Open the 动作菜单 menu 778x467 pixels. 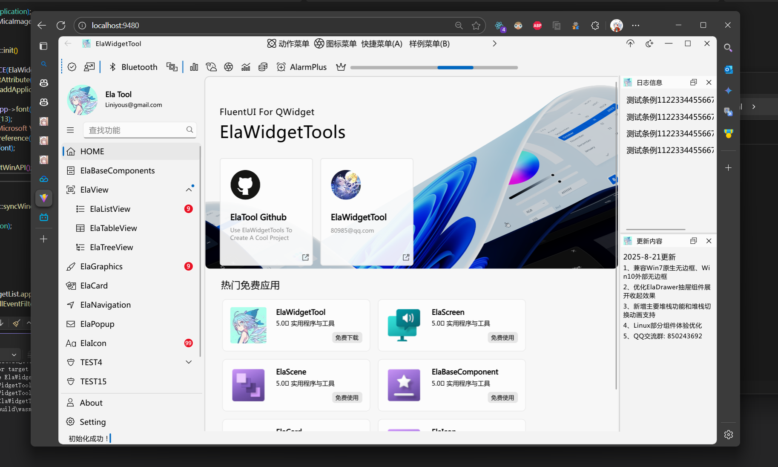pyautogui.click(x=288, y=43)
